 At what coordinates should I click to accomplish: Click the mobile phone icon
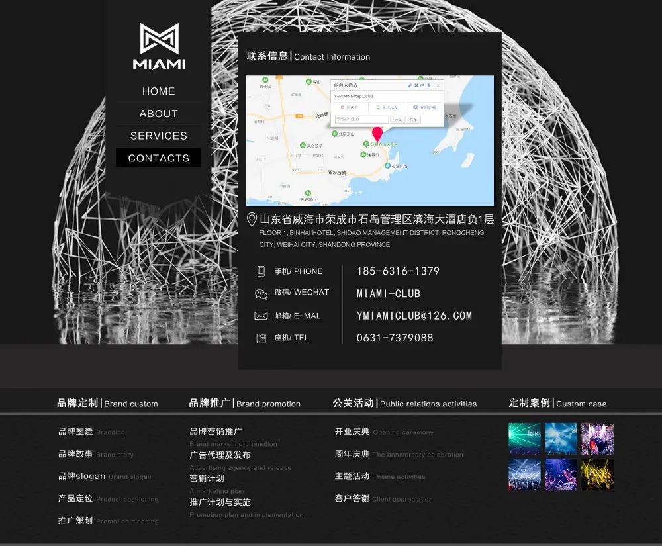coord(261,271)
